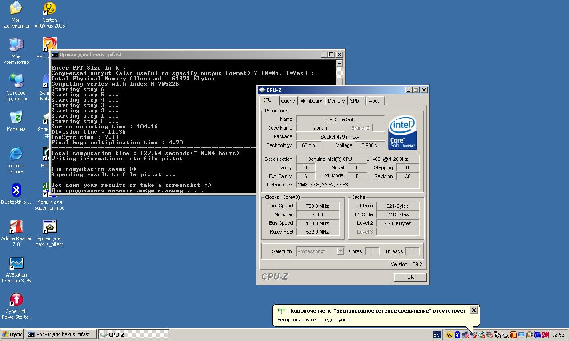Activate CPU-Z taskbar button
Screen dimensions: 569x341
[x=133, y=335]
